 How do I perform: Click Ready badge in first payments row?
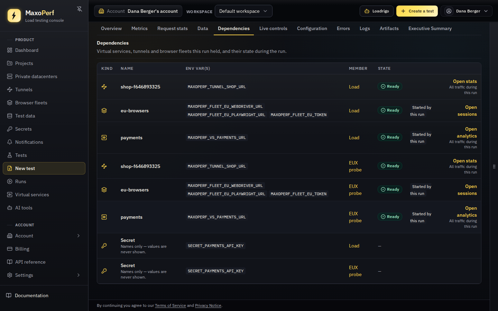pos(390,137)
